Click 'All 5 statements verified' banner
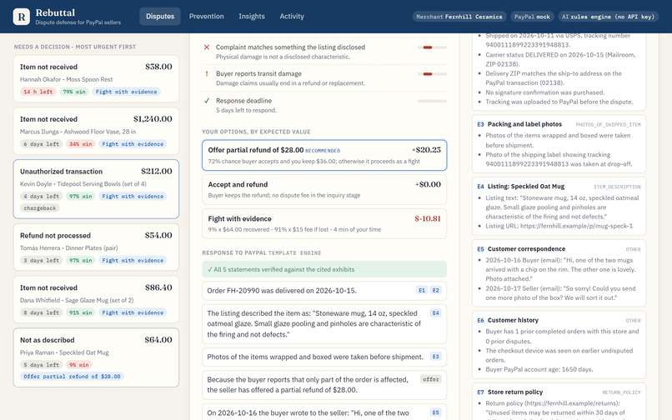672x420 pixels. coord(324,269)
